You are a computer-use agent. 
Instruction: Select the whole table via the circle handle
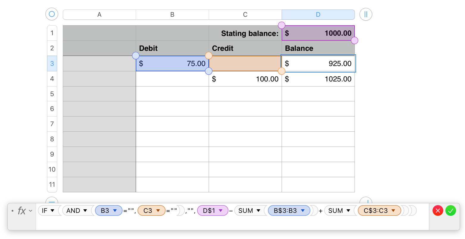pos(52,14)
